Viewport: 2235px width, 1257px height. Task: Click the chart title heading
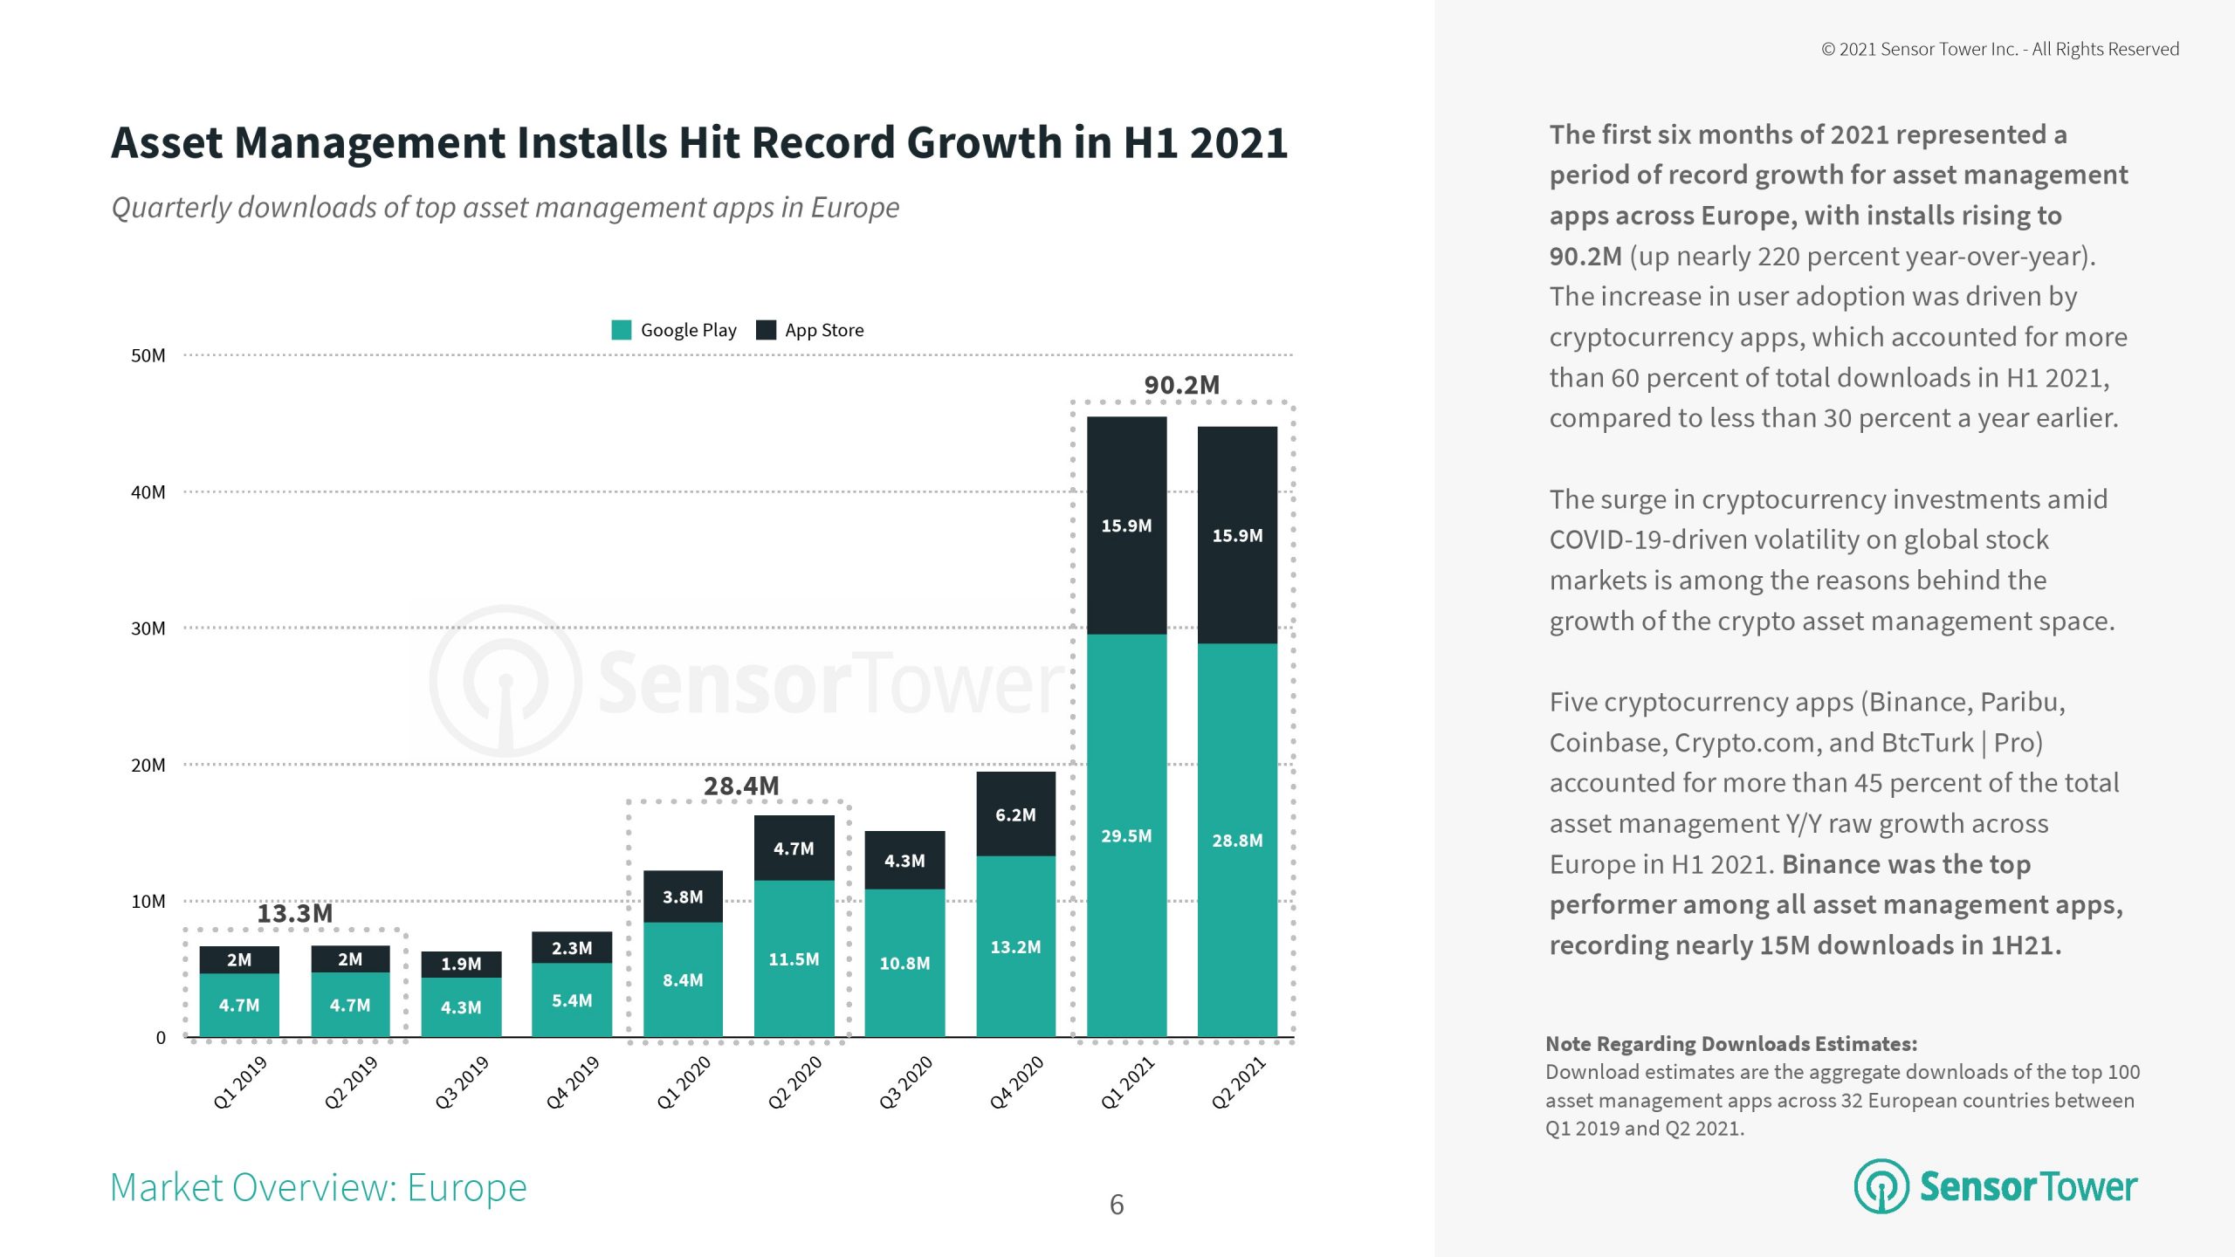(698, 142)
